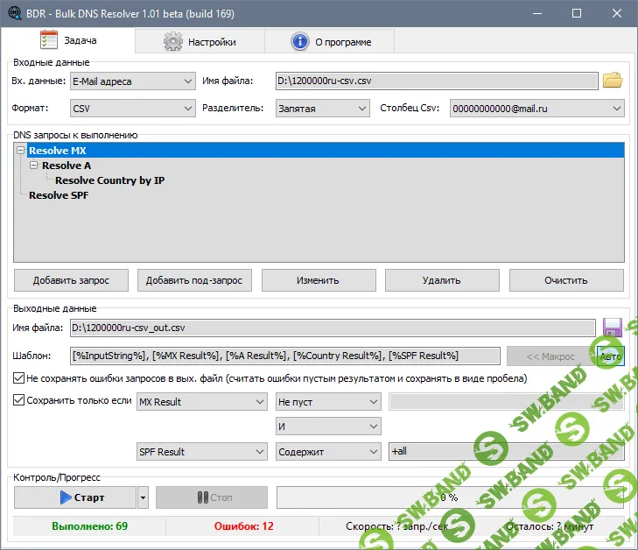Click the Ошибок: 12 status text
The width and height of the screenshot is (638, 550).
click(243, 526)
